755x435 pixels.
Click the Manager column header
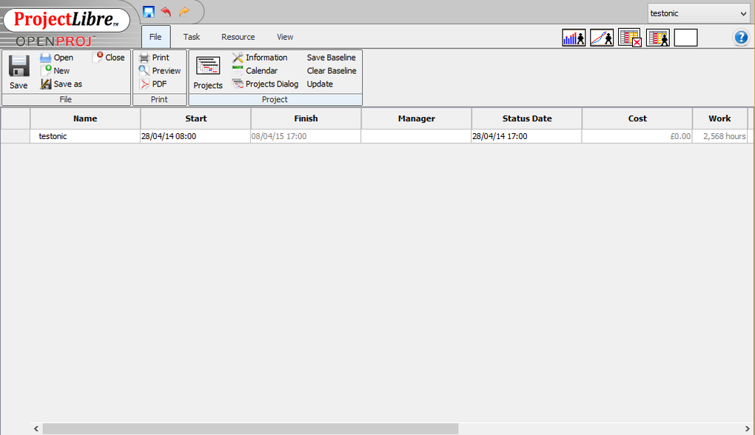[x=417, y=118]
